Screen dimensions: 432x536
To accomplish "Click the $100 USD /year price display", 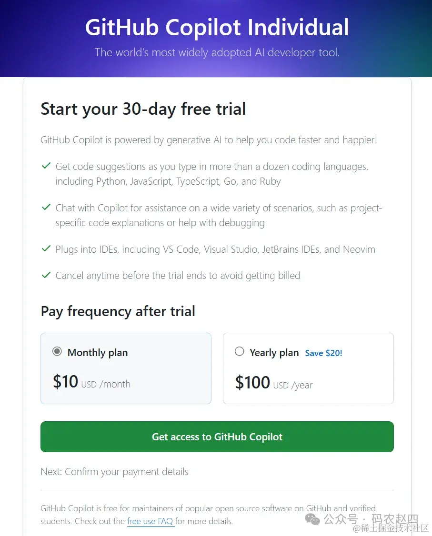I will click(x=274, y=382).
